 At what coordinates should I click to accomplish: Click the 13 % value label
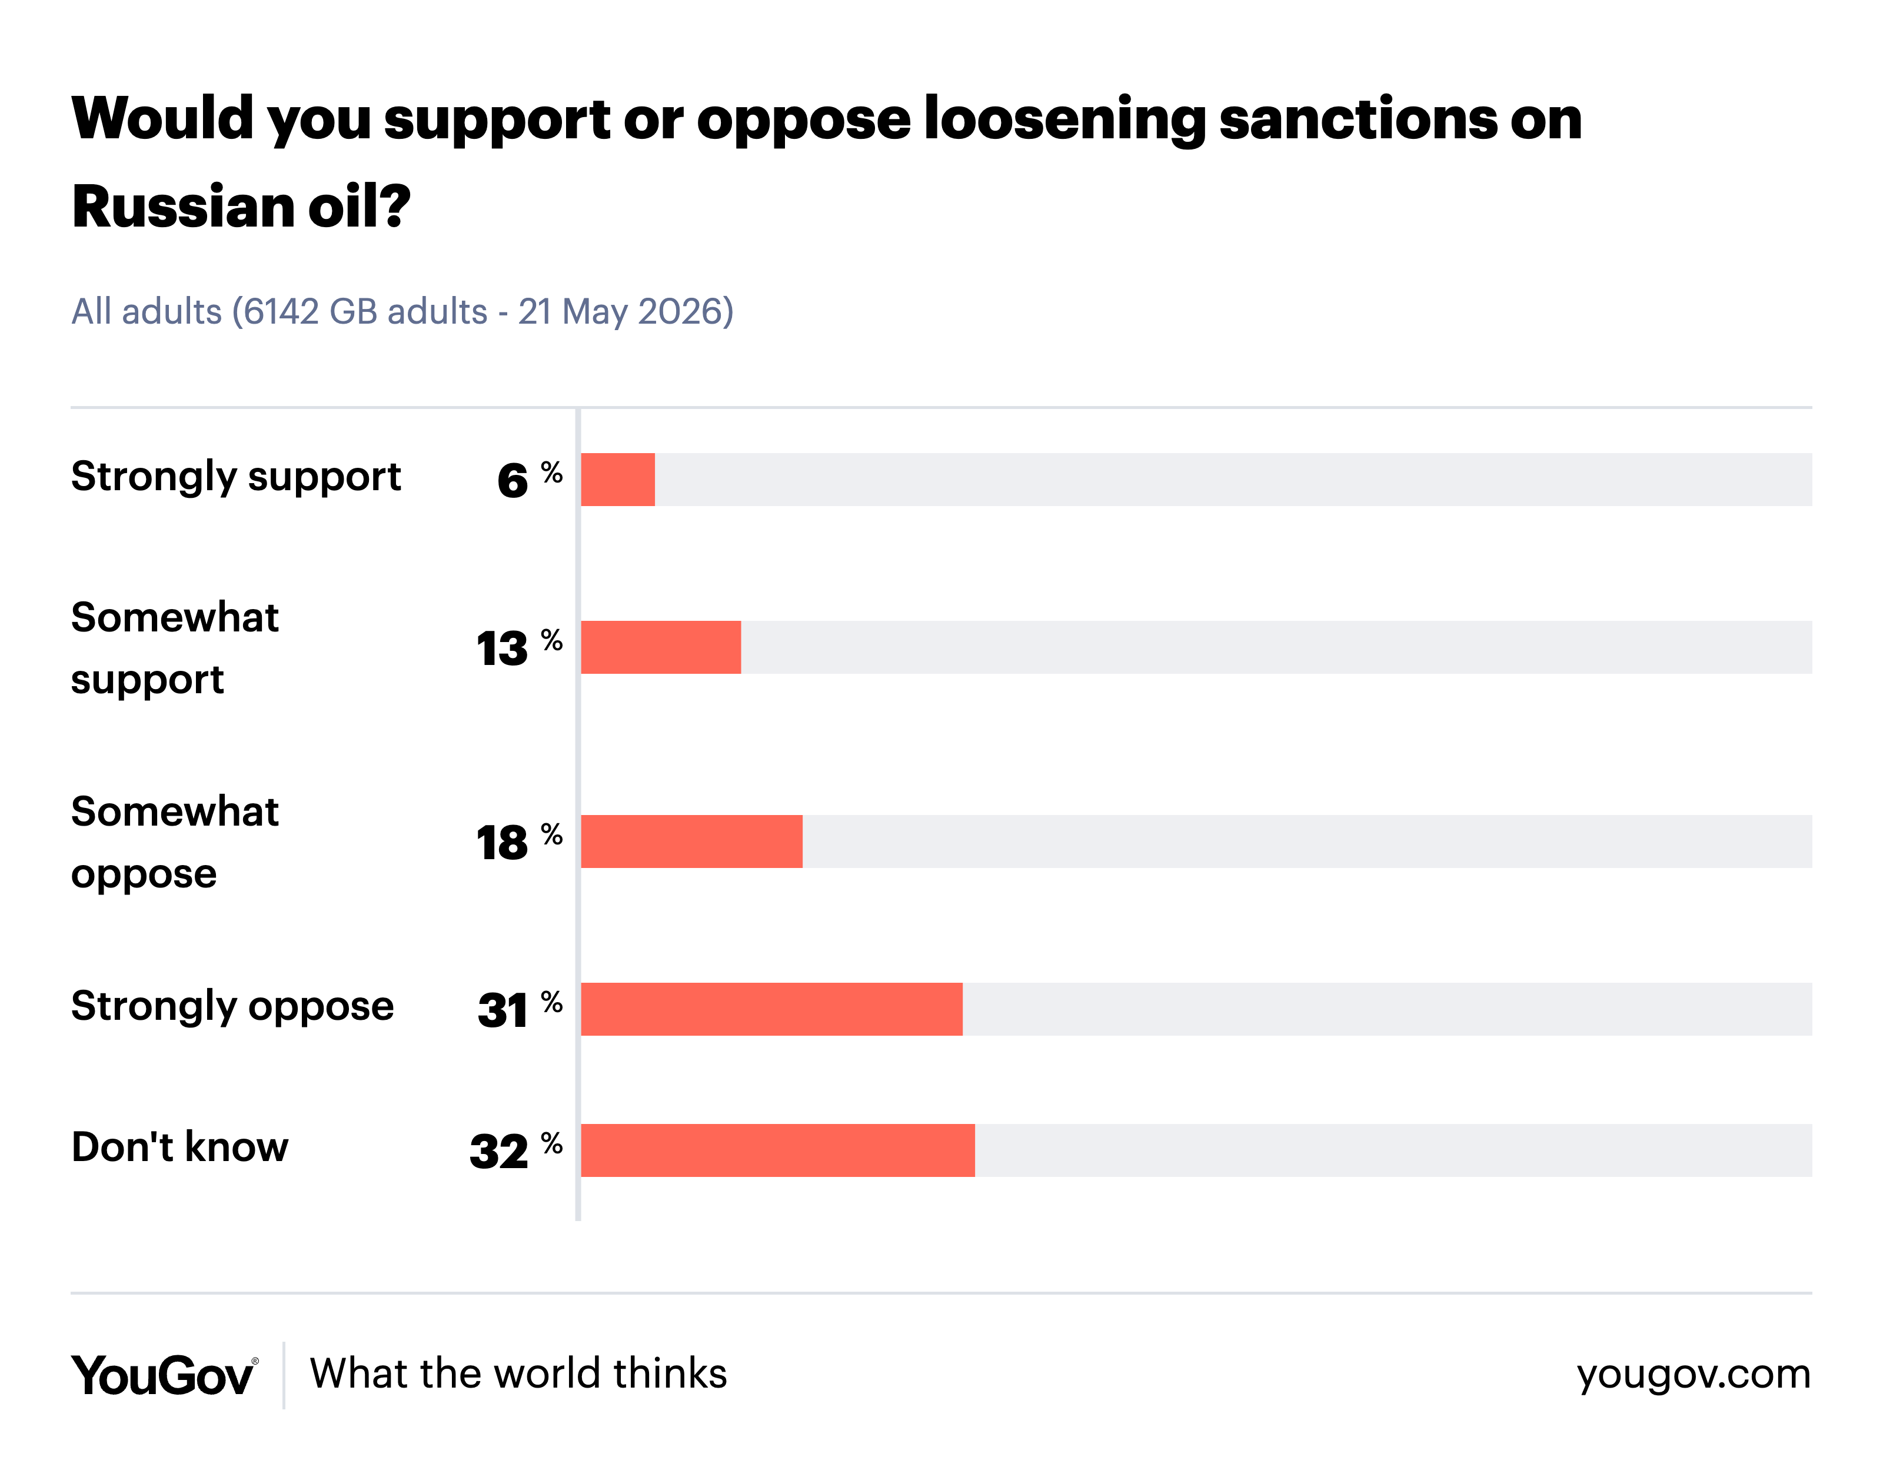[x=519, y=647]
